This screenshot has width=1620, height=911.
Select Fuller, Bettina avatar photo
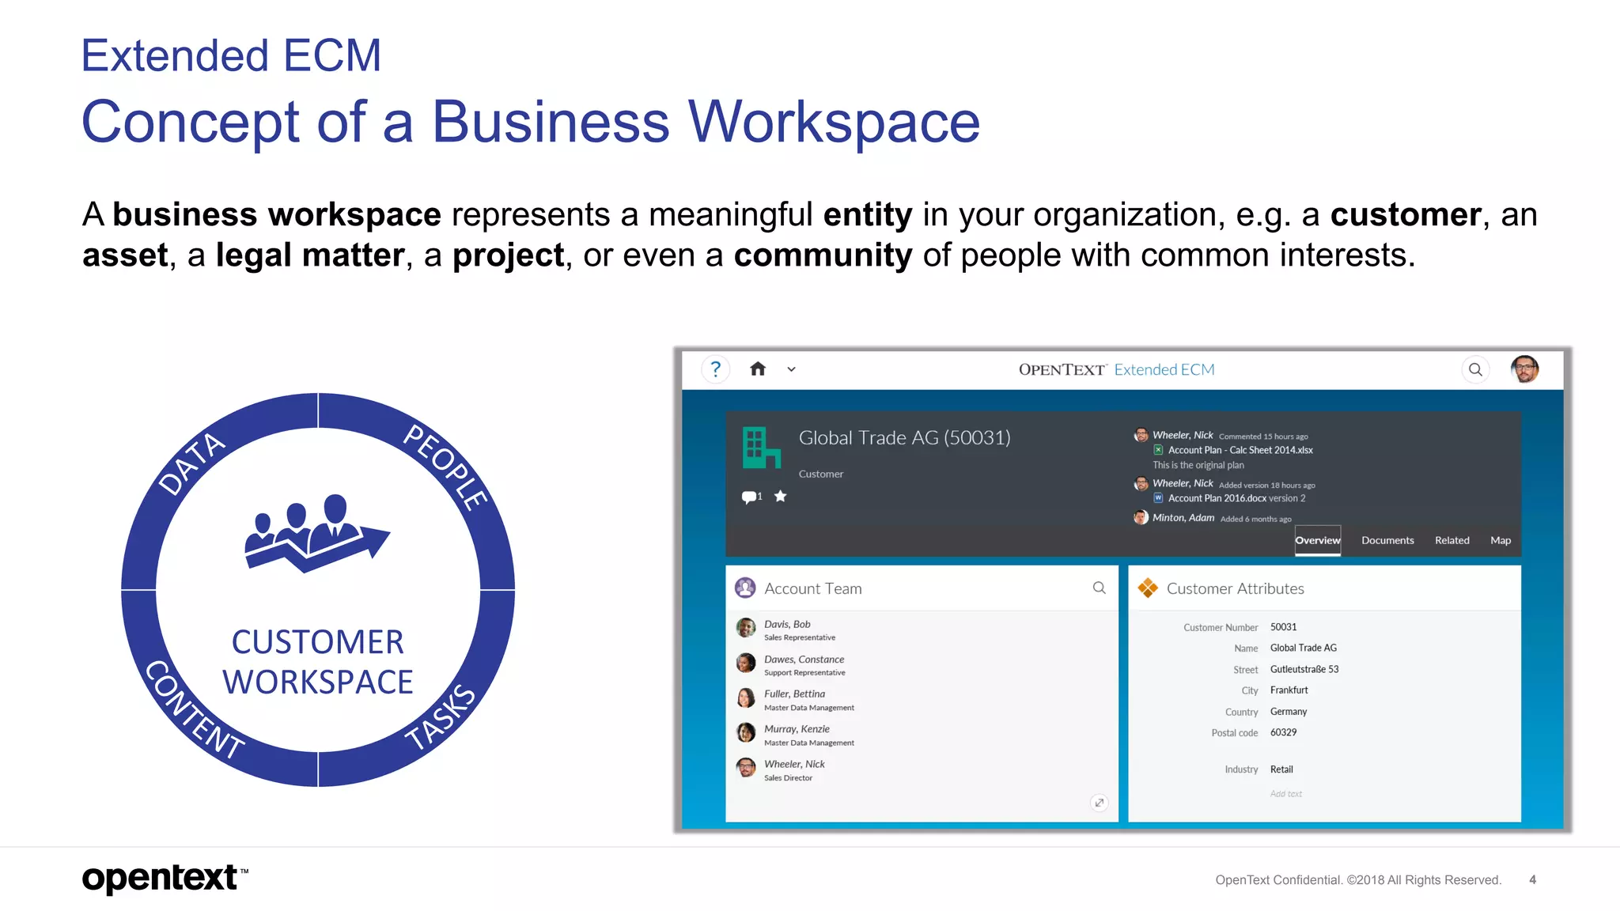point(746,697)
